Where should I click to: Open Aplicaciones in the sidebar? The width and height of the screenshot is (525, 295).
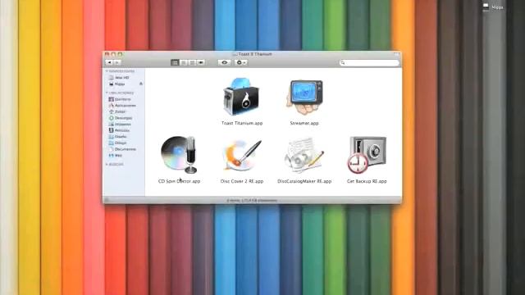122,106
